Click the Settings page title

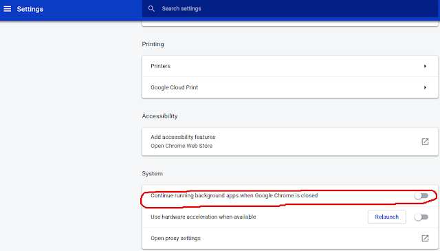pyautogui.click(x=30, y=9)
